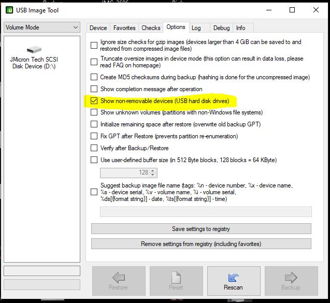
Task: Close the USB Image Tool window
Action: tap(316, 10)
